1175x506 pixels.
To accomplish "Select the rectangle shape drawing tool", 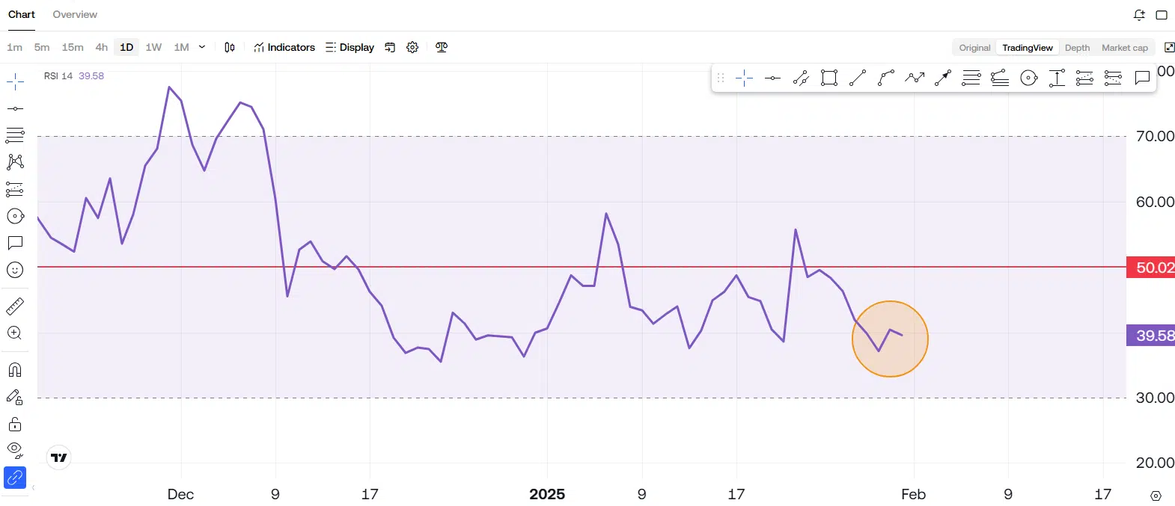I will tap(829, 78).
